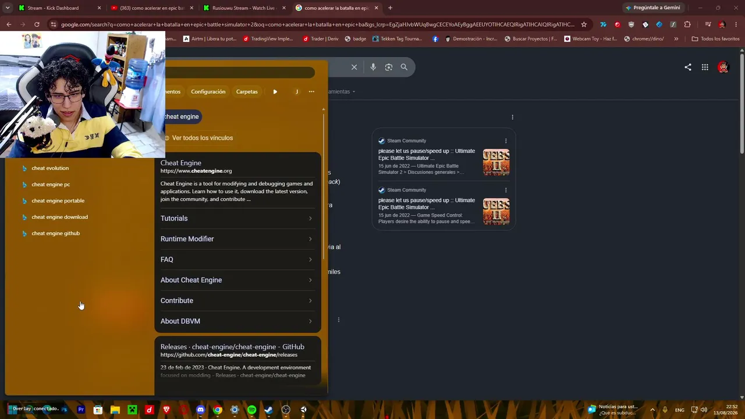The height and width of the screenshot is (419, 745).
Task: Expand the FAQ sitelink
Action: pos(237,260)
